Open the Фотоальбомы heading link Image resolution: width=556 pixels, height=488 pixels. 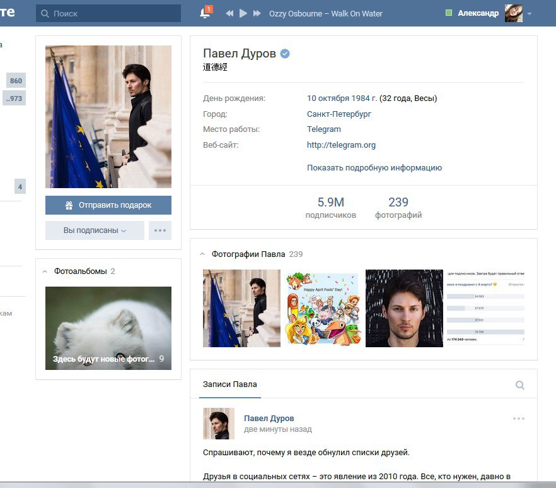(81, 271)
